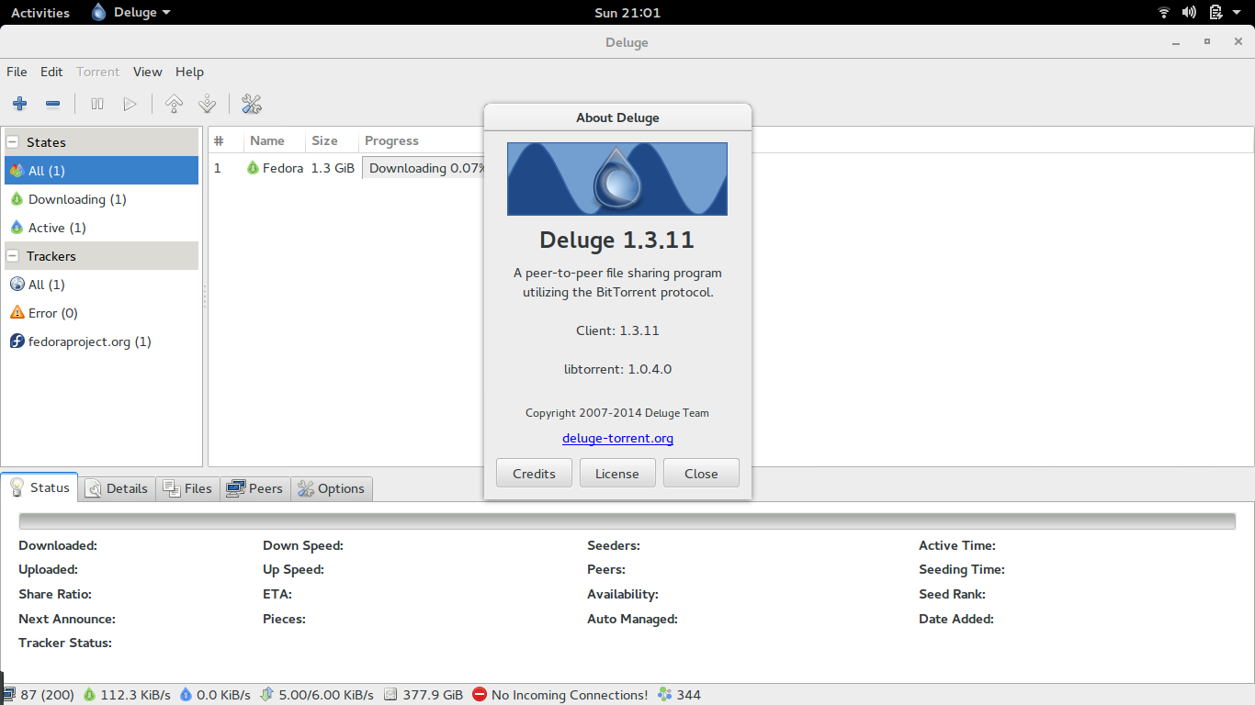Filter by tracker Error (0)
Image resolution: width=1255 pixels, height=705 pixels.
click(101, 313)
